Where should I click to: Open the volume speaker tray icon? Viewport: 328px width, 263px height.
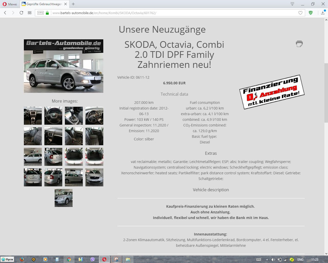point(273,260)
